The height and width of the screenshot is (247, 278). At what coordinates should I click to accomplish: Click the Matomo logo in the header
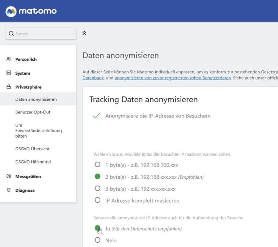(x=31, y=11)
